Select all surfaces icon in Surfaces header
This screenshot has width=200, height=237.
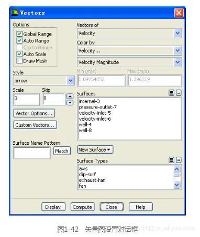point(172,93)
